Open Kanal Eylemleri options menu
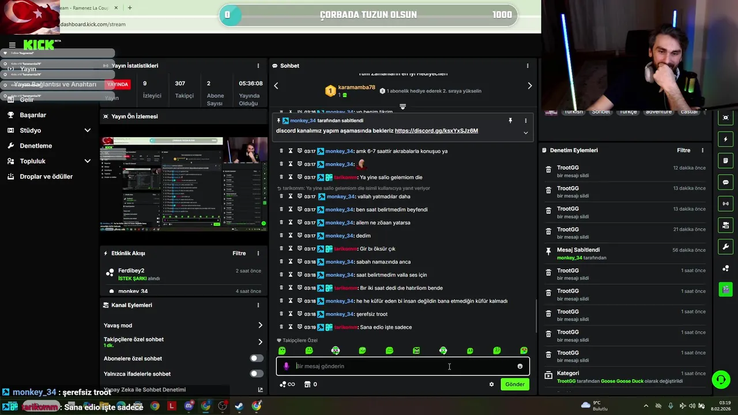Image resolution: width=738 pixels, height=415 pixels. (258, 305)
